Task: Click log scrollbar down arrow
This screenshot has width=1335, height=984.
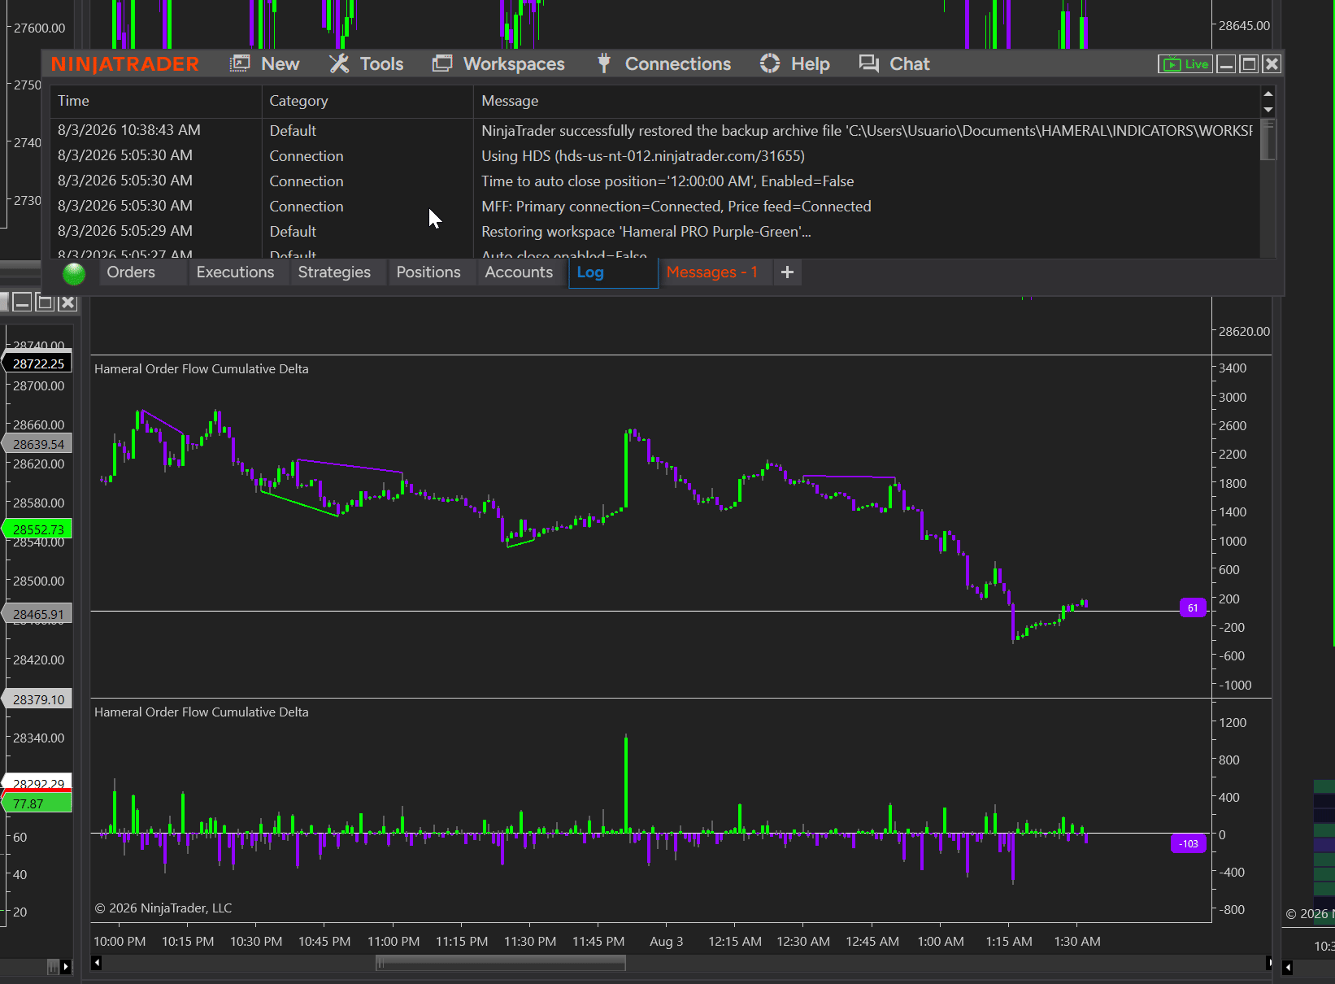Action: (x=1268, y=110)
